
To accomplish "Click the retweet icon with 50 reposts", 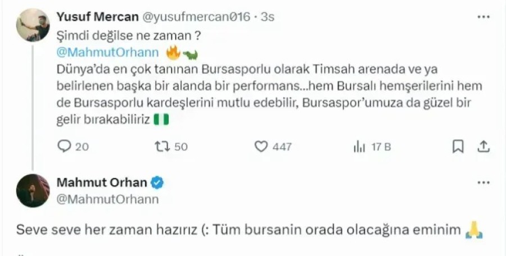I will (x=162, y=147).
